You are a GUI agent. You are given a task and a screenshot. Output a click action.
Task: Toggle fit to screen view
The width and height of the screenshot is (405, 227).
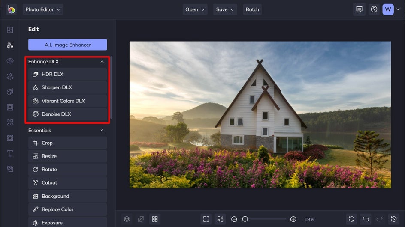click(206, 219)
